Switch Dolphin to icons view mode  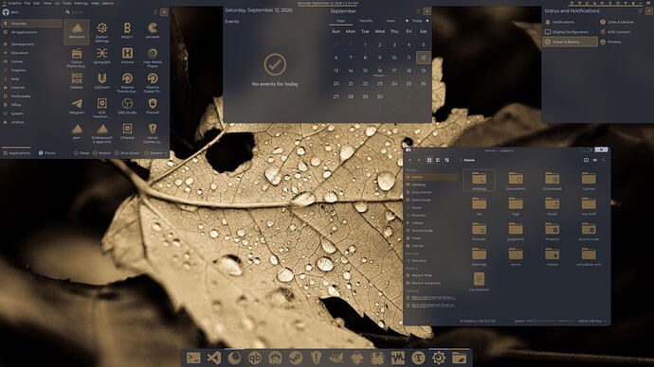point(429,160)
